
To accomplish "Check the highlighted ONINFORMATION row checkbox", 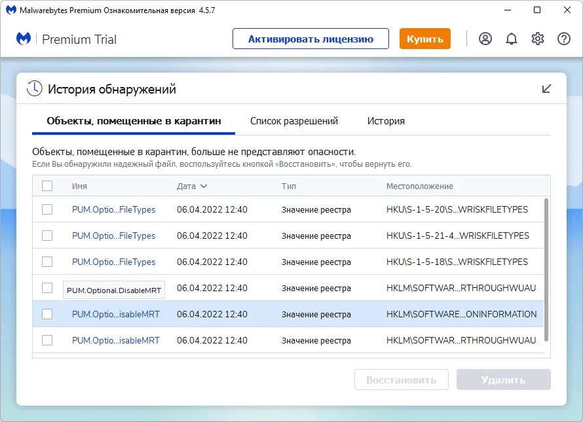I will point(47,314).
